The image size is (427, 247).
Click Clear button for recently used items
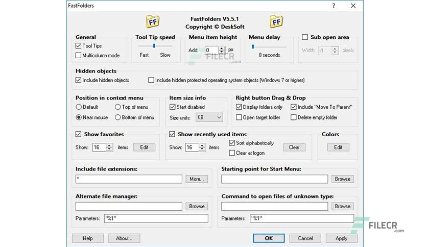[294, 147]
